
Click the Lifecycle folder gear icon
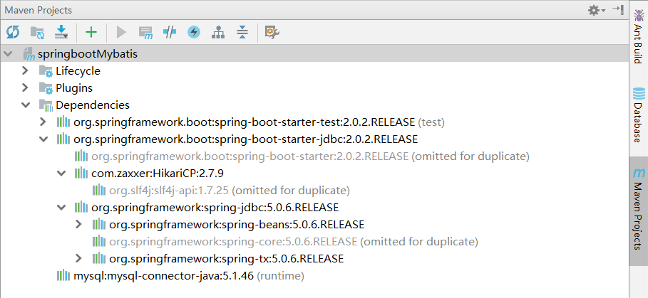[x=46, y=71]
